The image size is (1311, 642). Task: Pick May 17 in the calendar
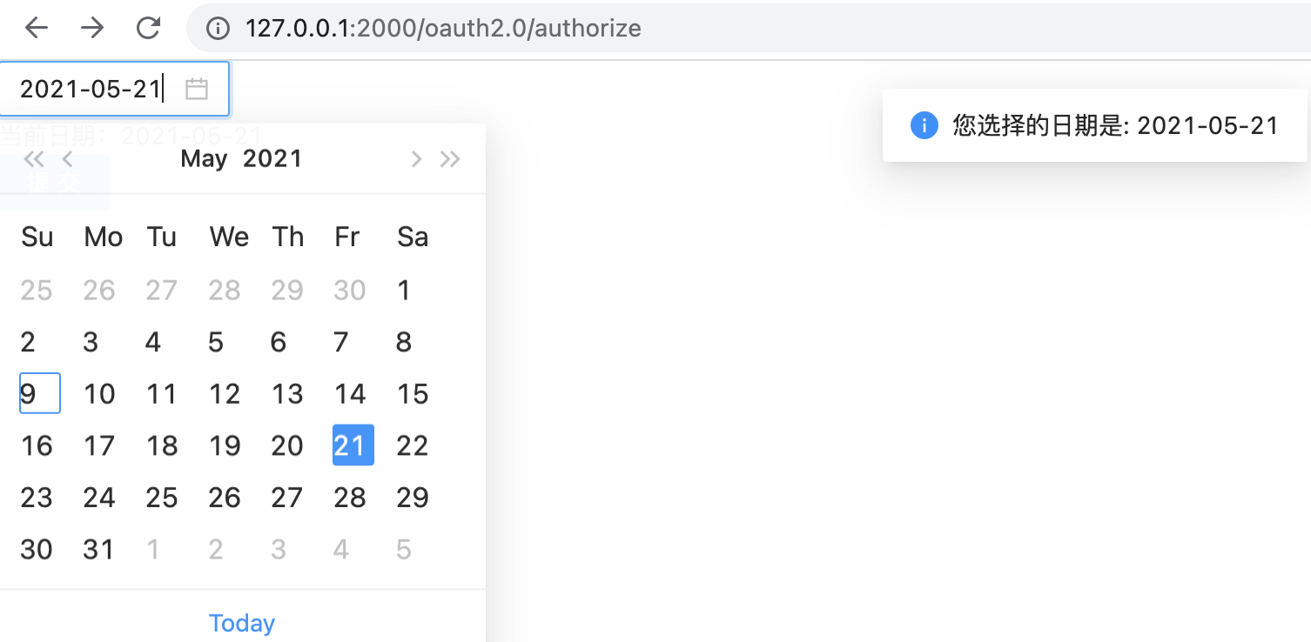(99, 446)
